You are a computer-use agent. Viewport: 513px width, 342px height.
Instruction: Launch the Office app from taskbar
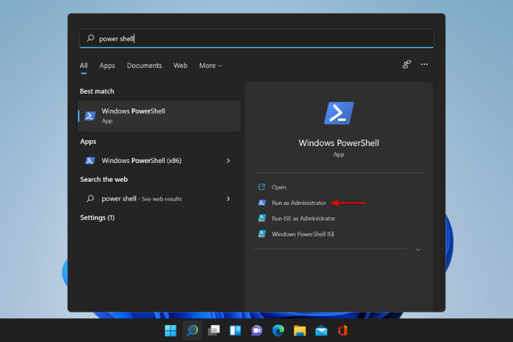coord(342,331)
